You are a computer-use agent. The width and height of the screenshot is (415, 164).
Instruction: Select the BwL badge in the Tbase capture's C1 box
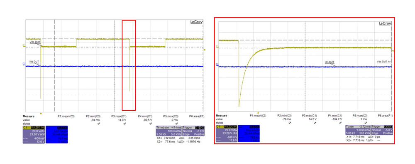(x=226, y=127)
